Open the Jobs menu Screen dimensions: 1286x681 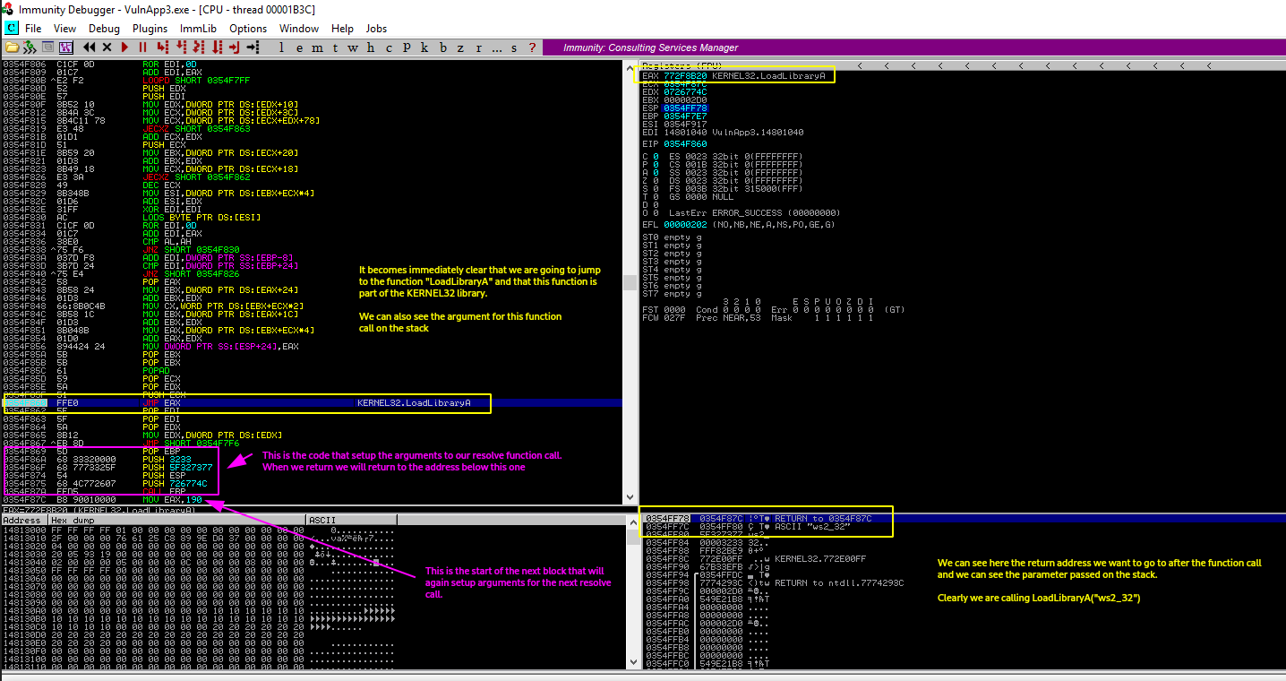pyautogui.click(x=376, y=29)
